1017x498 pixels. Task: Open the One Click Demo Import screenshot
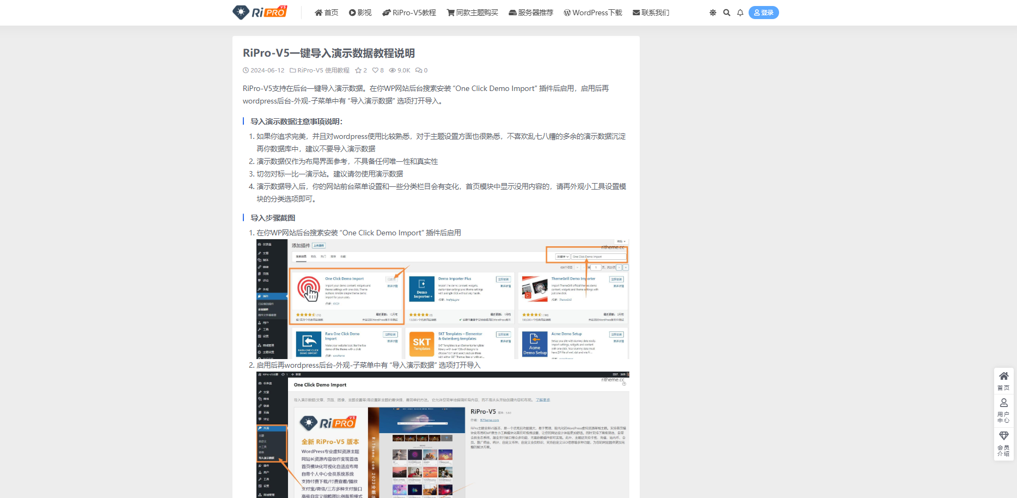pyautogui.click(x=443, y=435)
